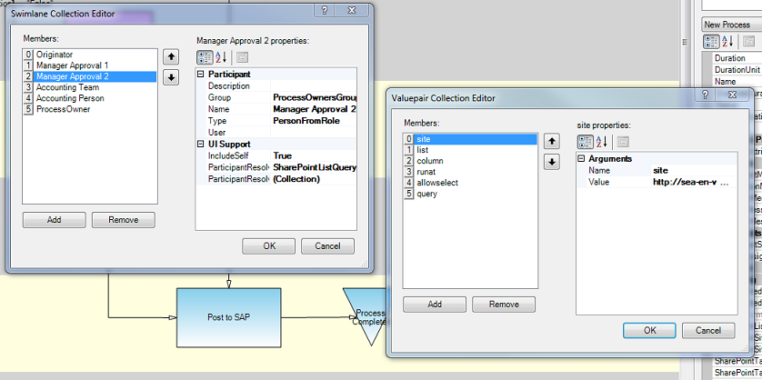Switch Valuepair properties to categorized view
Viewport: 762px width, 380px height.
[x=585, y=142]
